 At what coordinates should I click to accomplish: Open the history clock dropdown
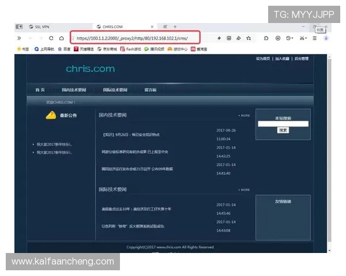(289, 39)
